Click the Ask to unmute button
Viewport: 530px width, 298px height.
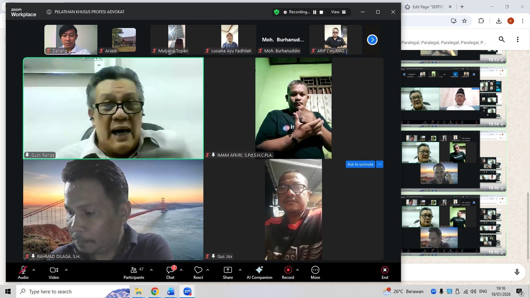[x=360, y=164]
